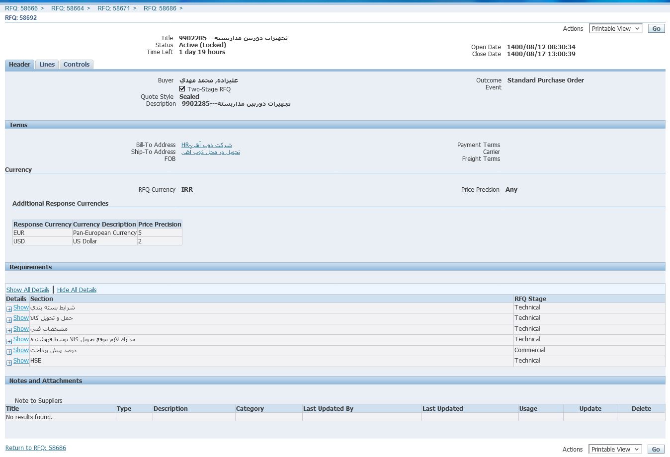Click Show link for درصد پیش پرداخت

21,350
